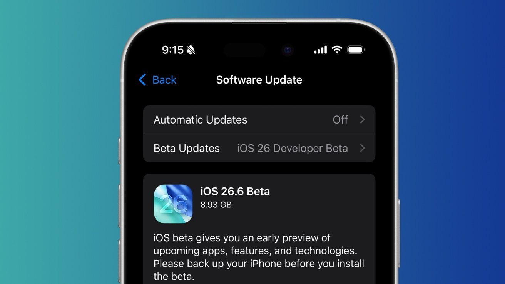The image size is (505, 284).
Task: Expand the Beta Updates chevron
Action: point(362,148)
